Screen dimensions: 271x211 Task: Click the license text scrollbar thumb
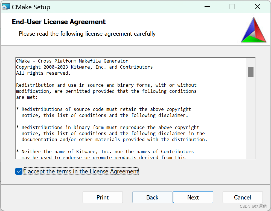click(x=251, y=72)
